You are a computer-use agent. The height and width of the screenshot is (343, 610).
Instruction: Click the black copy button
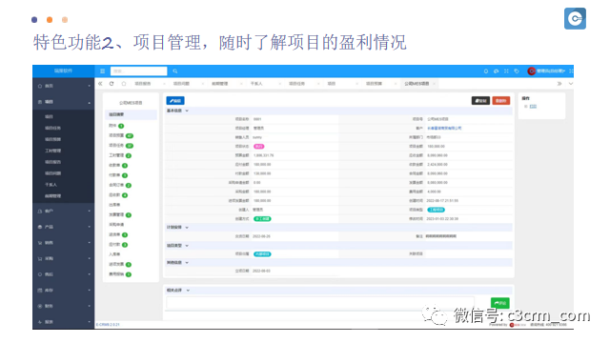click(x=480, y=101)
